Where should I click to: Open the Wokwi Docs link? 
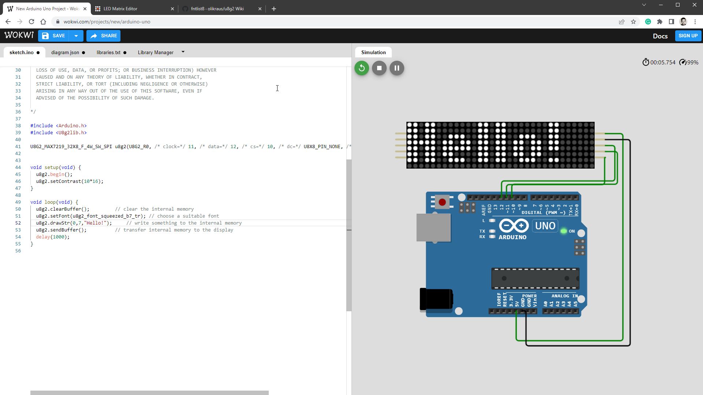click(x=660, y=36)
